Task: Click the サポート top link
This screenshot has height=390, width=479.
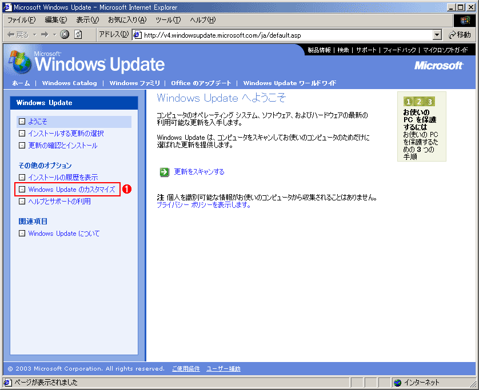Action: pyautogui.click(x=366, y=50)
